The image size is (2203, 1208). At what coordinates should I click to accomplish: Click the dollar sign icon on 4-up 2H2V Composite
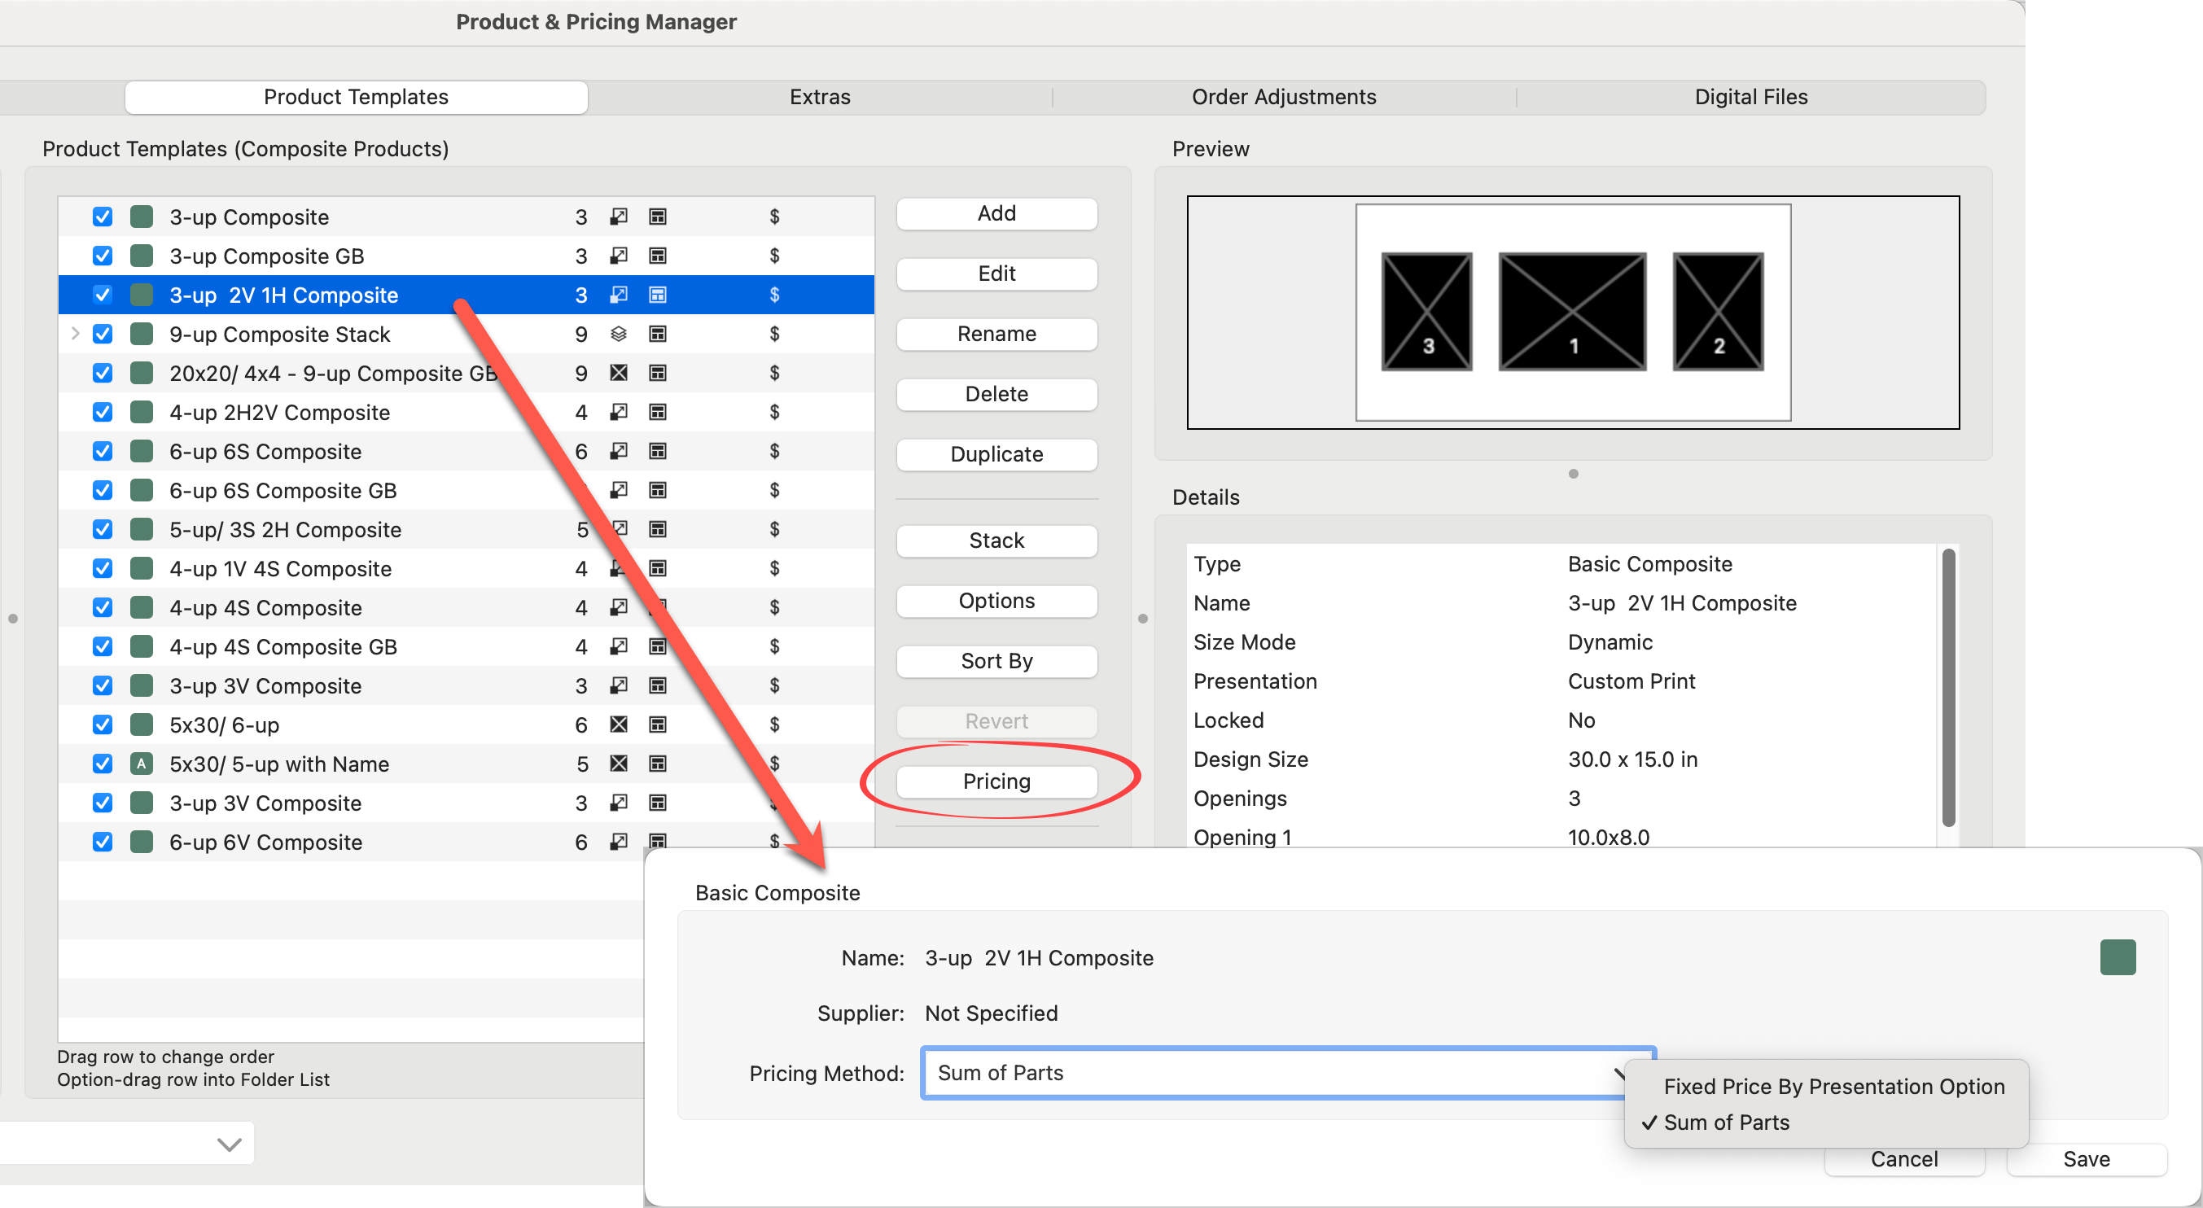[774, 412]
